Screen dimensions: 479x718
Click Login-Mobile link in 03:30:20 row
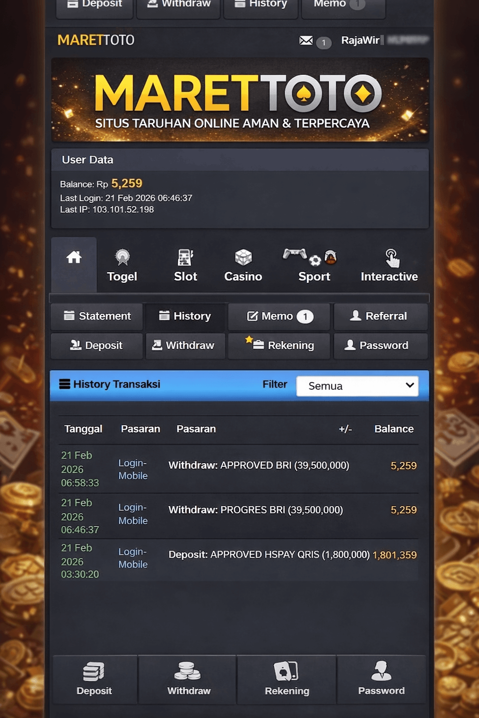click(133, 558)
